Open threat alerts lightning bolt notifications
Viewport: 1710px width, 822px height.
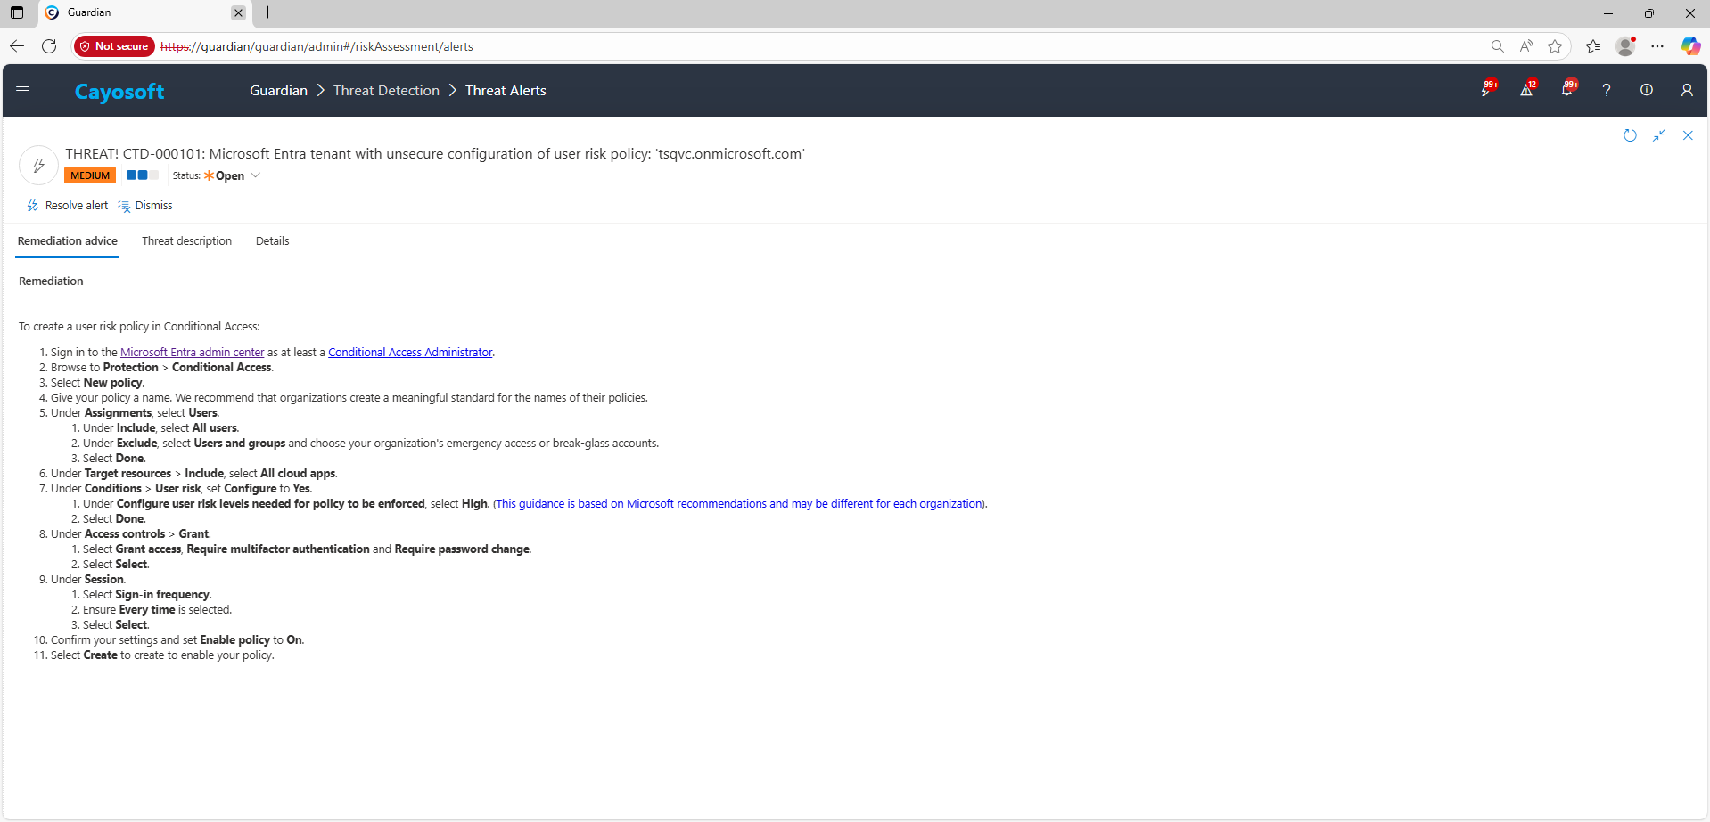1487,90
